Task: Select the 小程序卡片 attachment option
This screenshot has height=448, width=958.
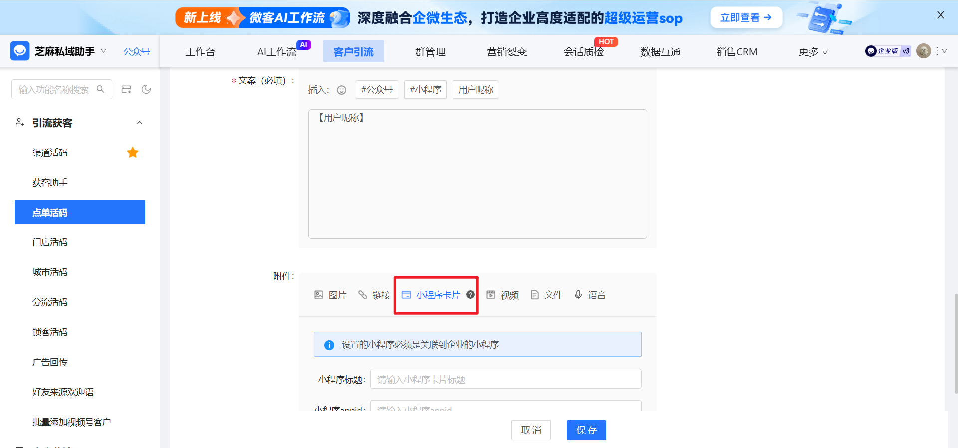Action: [431, 295]
